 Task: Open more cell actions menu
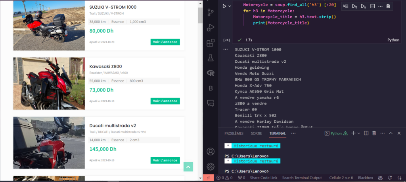380,6
